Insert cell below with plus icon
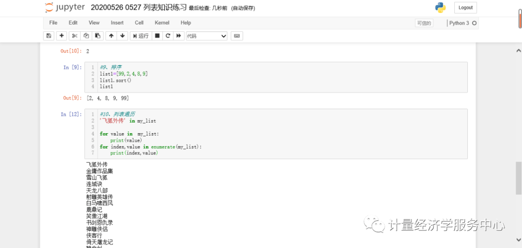This screenshot has height=248, width=522. pos(61,36)
